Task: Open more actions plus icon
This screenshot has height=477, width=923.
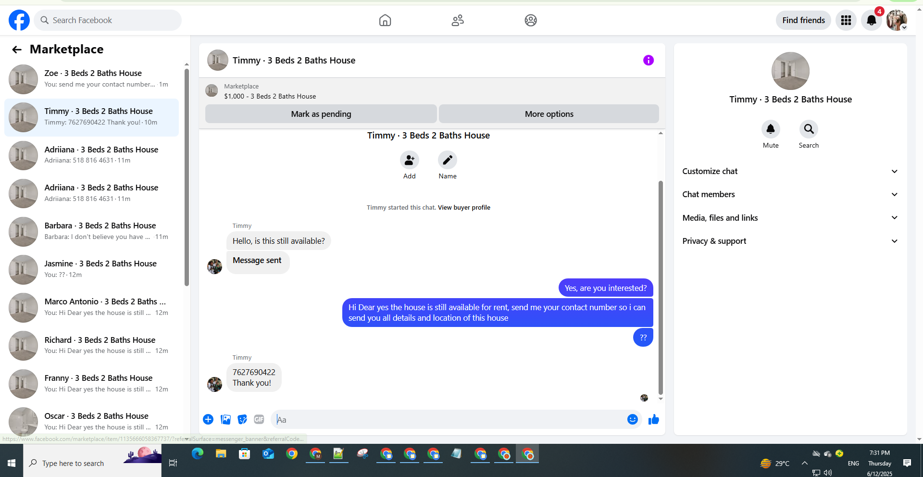Action: pyautogui.click(x=208, y=419)
